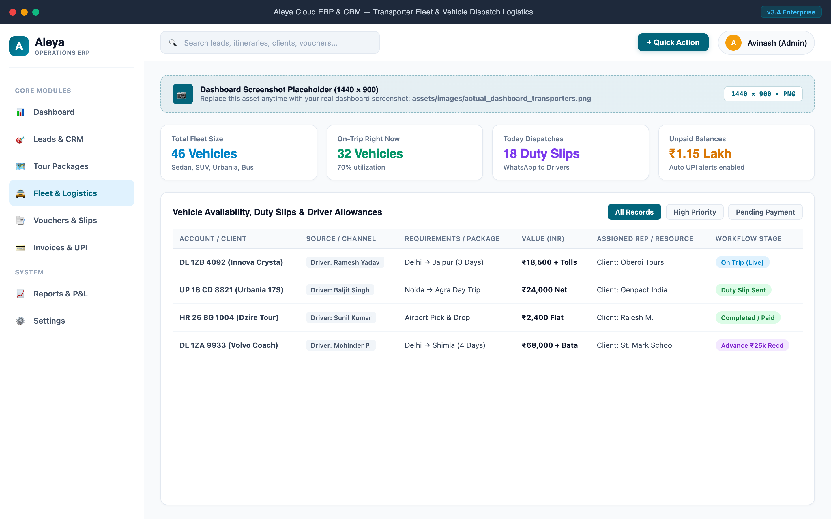
Task: Click the Fleet & Logistics taxi icon
Action: [20, 193]
